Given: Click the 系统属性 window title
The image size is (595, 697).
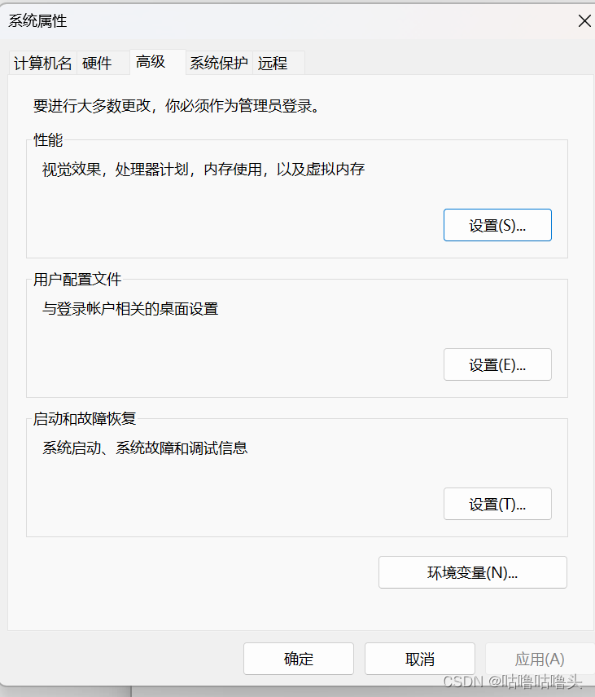Looking at the screenshot, I should tap(37, 20).
